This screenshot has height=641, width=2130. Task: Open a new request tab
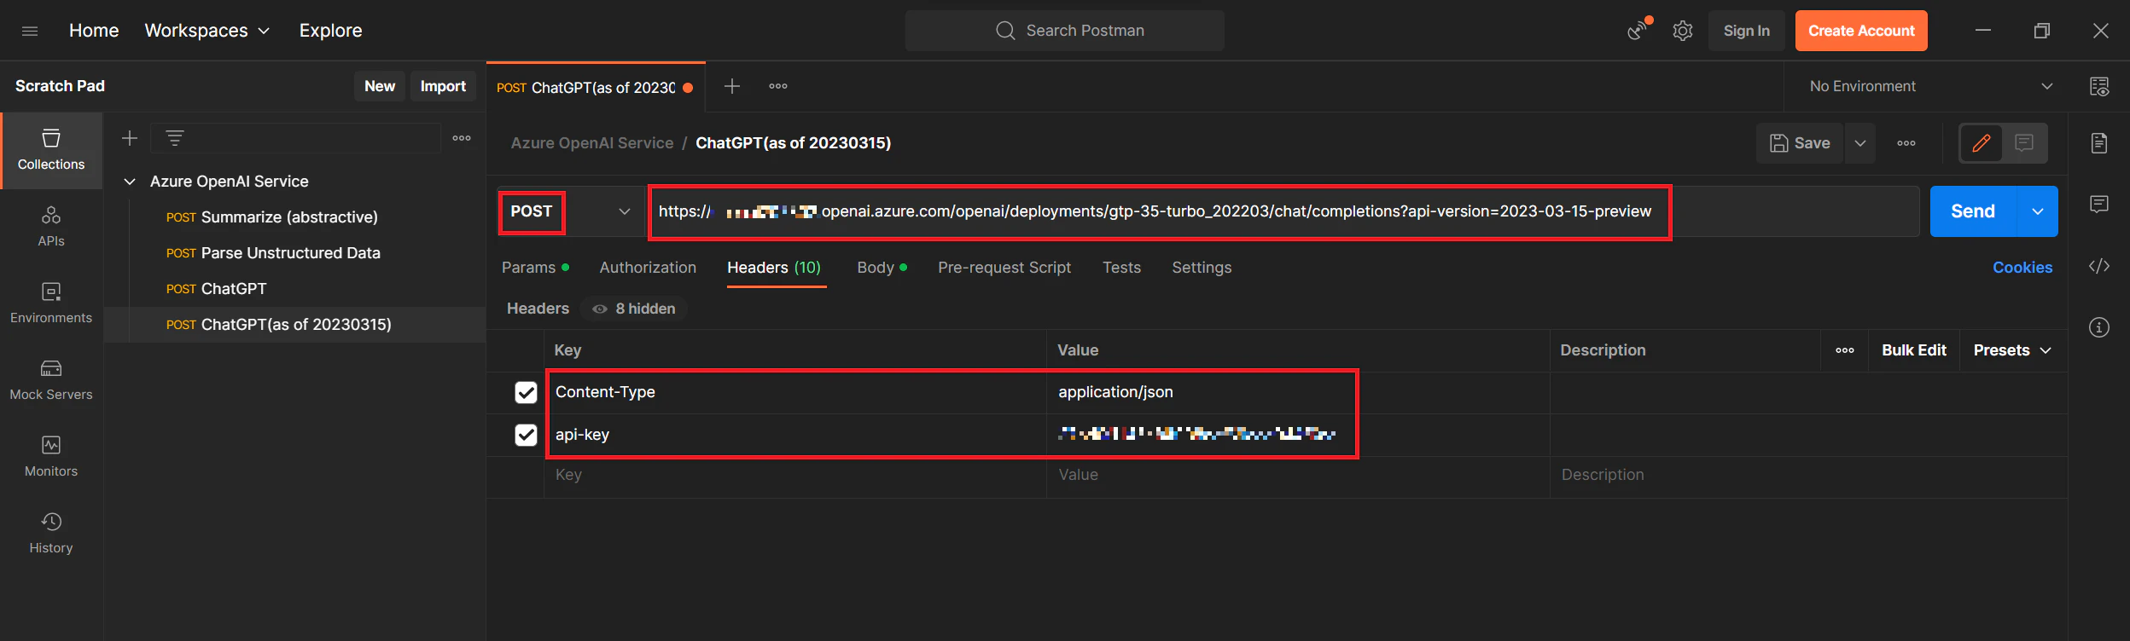coord(732,86)
